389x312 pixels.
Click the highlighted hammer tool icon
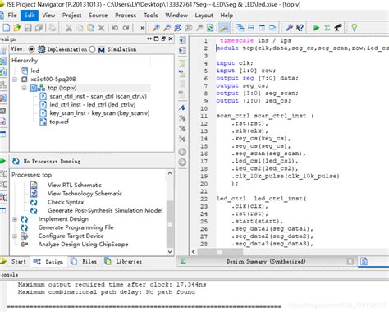click(x=224, y=28)
